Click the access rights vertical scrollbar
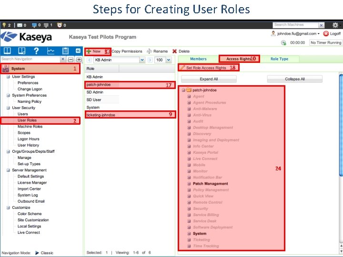 341,125
